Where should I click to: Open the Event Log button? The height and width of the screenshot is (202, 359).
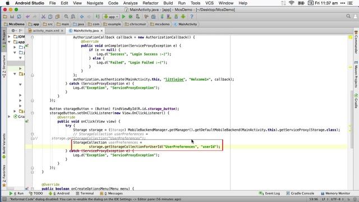[269, 193]
